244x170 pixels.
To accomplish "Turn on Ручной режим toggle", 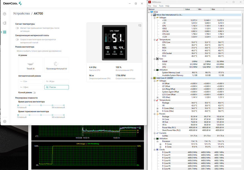I will [x=34, y=92].
